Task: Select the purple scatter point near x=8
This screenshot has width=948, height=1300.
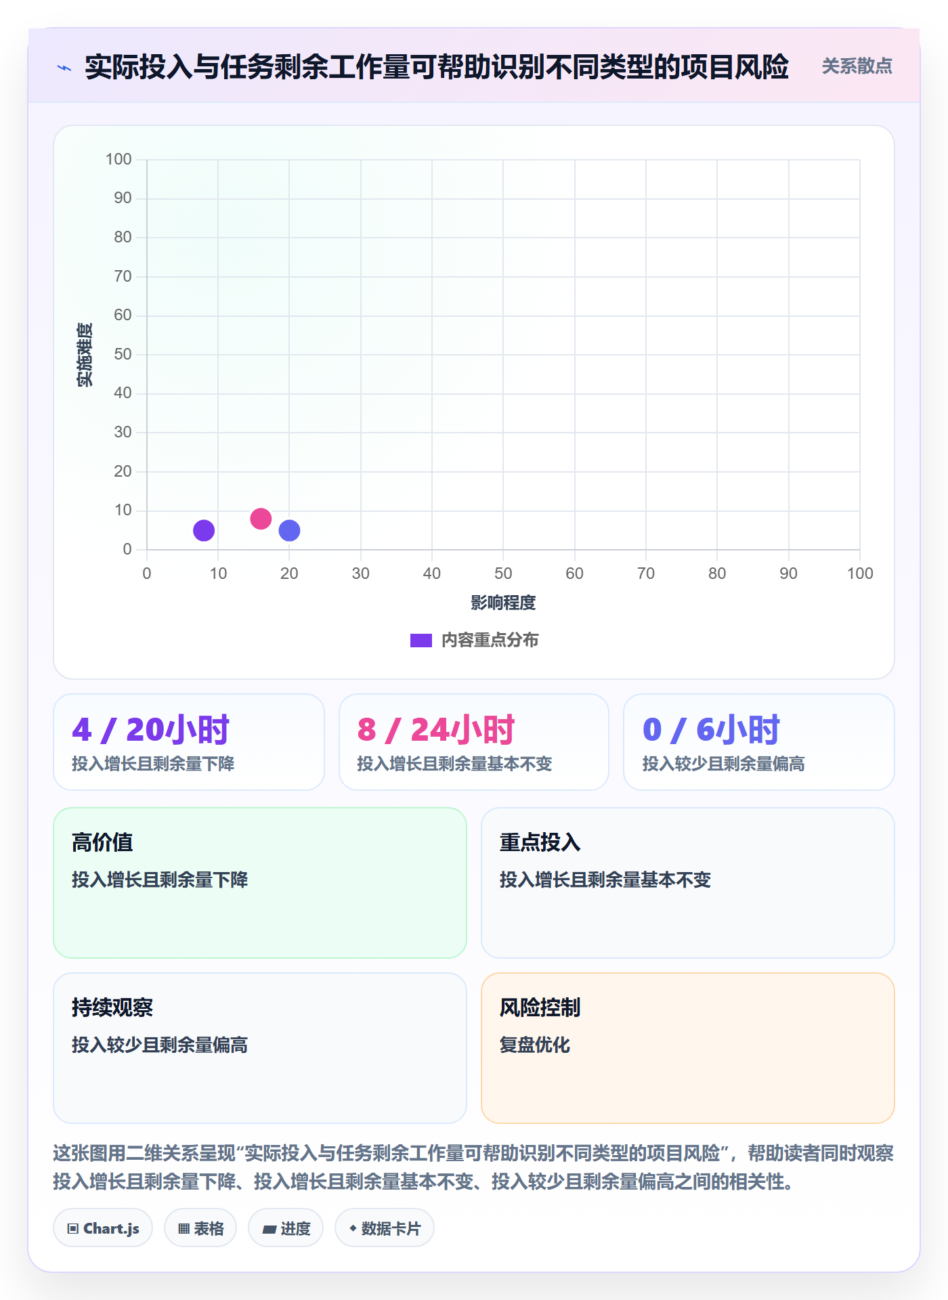Action: point(204,530)
